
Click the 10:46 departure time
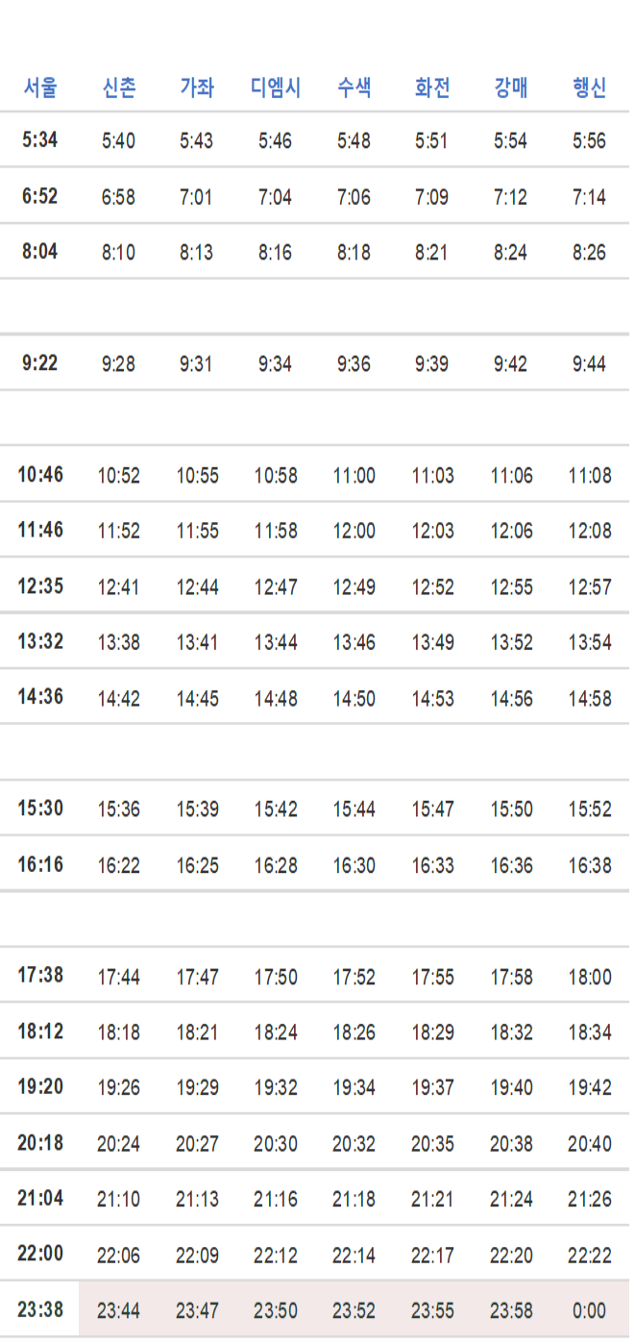40,475
